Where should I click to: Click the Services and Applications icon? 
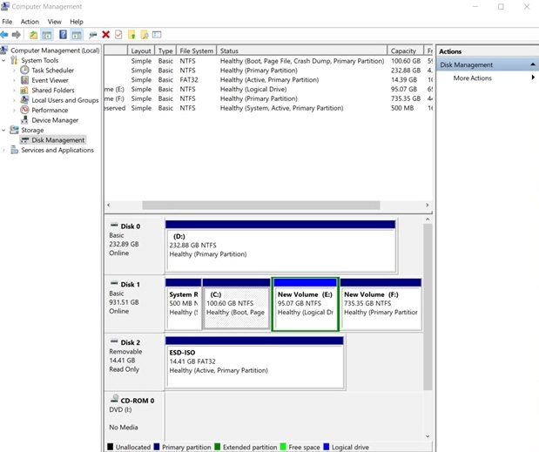[14, 150]
